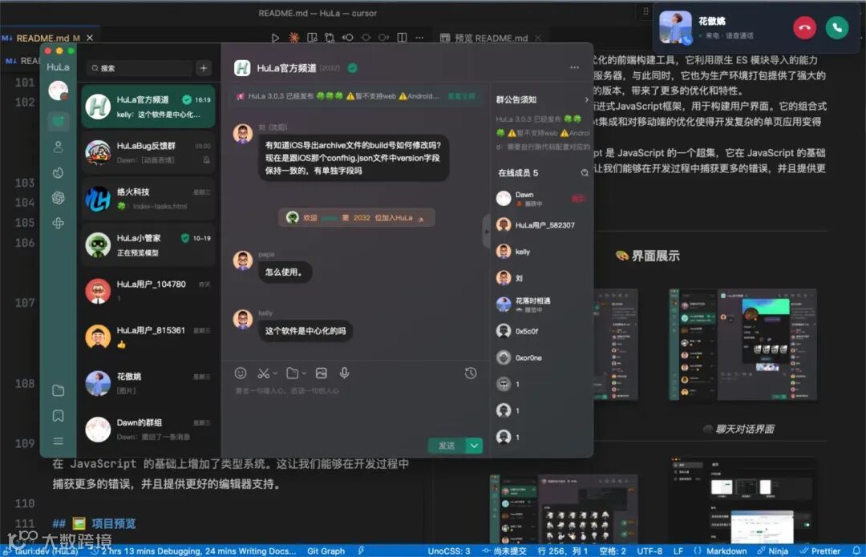
Task: Select member HuLa用户_582307 in online list
Action: (x=541, y=224)
